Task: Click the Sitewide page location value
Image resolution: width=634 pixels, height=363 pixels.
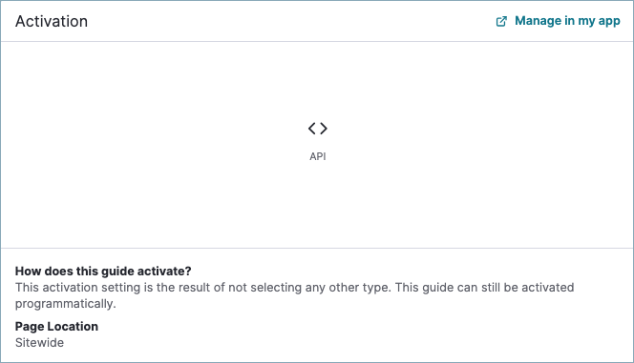Action: (40, 343)
